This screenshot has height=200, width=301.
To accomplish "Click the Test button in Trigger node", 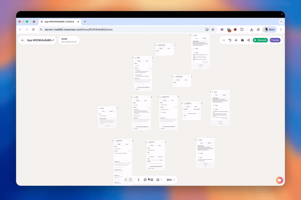I will (108, 126).
